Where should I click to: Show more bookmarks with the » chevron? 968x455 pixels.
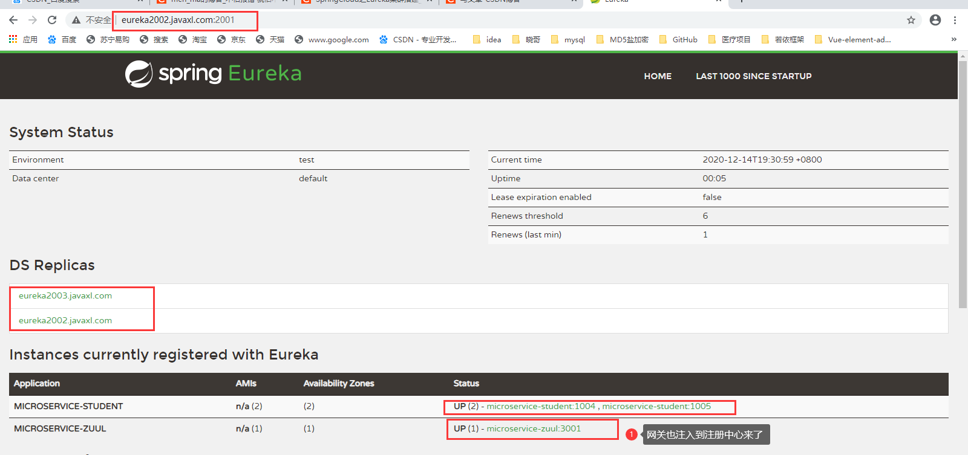[x=954, y=39]
